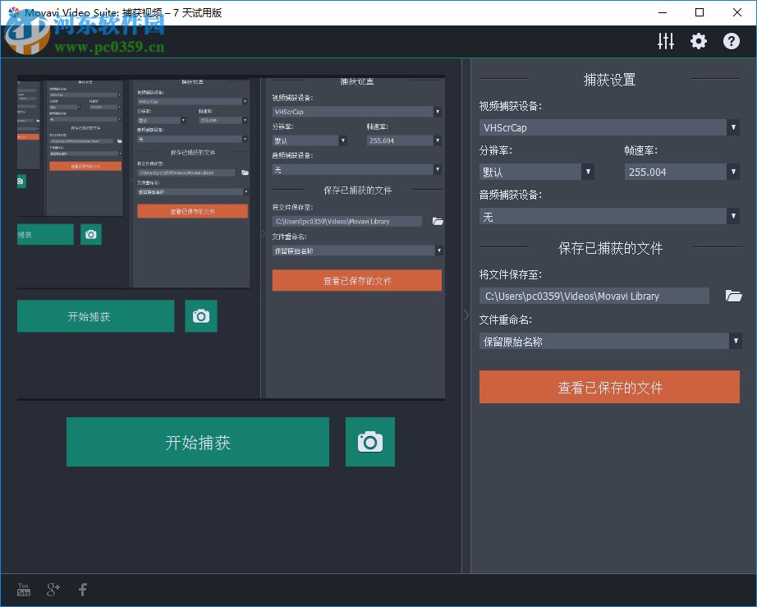This screenshot has width=757, height=607.
Task: Click the small camera icon next to 捕获 preview
Action: pyautogui.click(x=90, y=234)
